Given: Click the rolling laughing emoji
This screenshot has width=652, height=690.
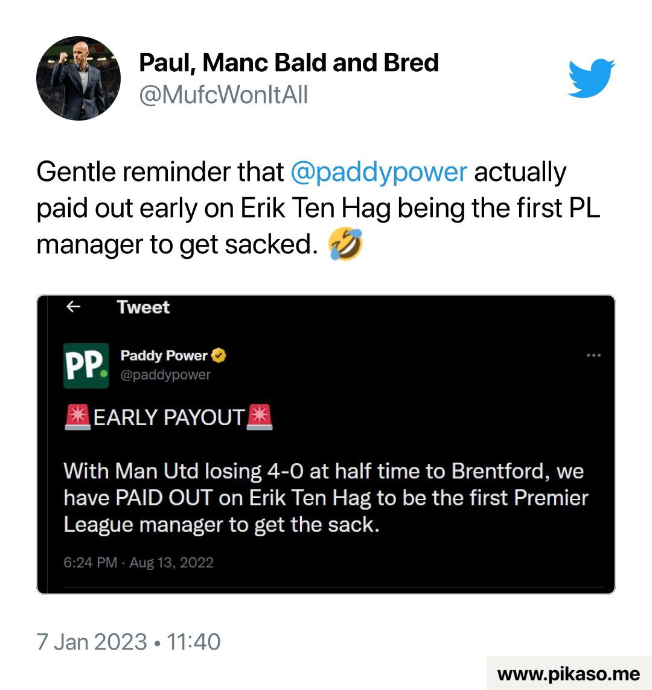Looking at the screenshot, I should 345,245.
